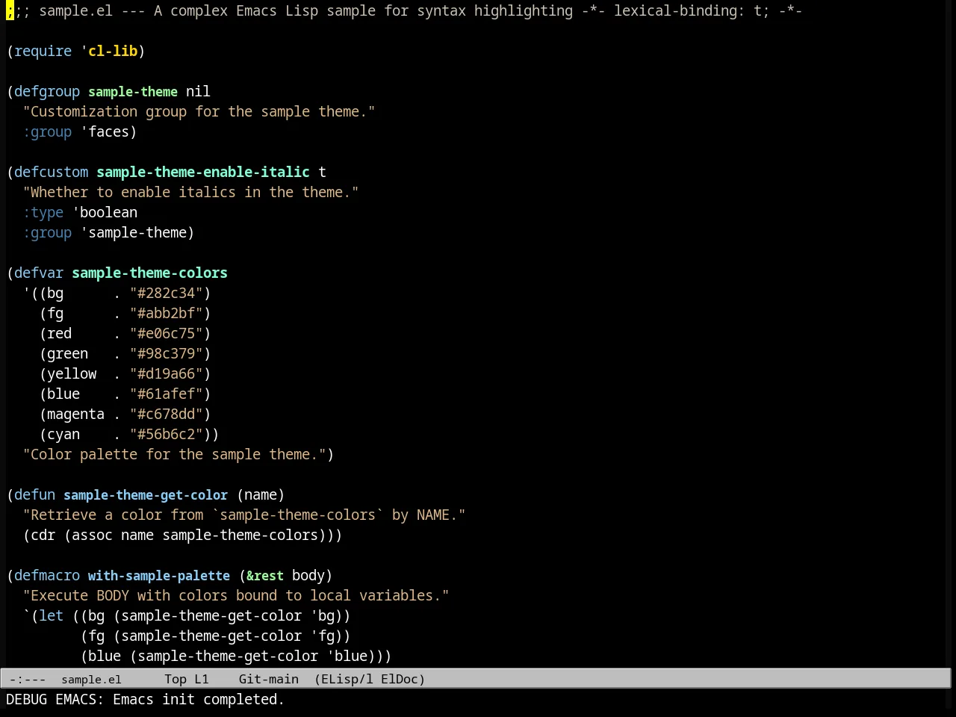Click the color string "#e06c75"

pos(166,333)
